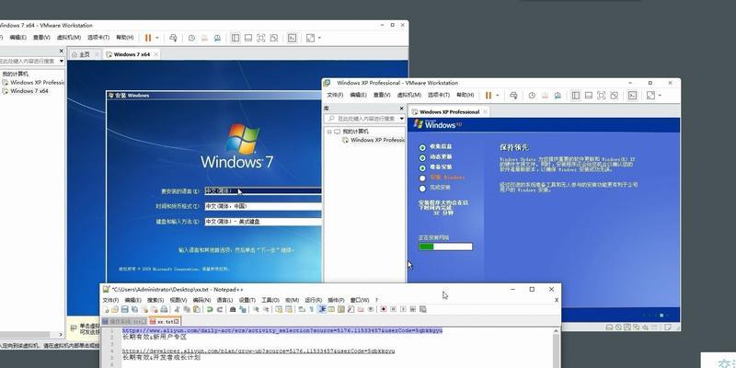Viewport: 736px width, 368px height.
Task: Pause the Windows XP Professional virtual machine
Action: 489,96
